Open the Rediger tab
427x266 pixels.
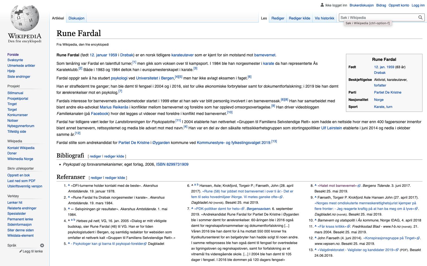pyautogui.click(x=278, y=18)
